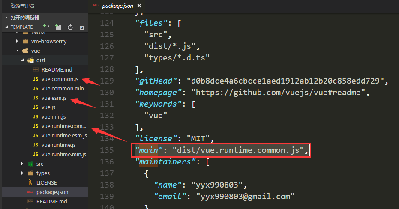Open vue.runtime.com... file
399x209 pixels.
pyautogui.click(x=64, y=126)
